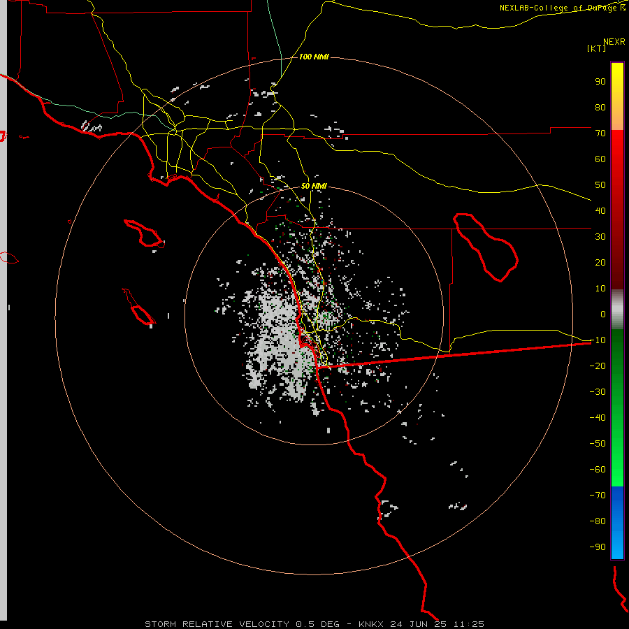Viewport: 629px width, 629px height.
Task: Click the 60 value on the velocity scale
Action: click(x=600, y=159)
